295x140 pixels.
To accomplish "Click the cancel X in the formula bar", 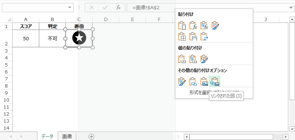I will pyautogui.click(x=92, y=7).
